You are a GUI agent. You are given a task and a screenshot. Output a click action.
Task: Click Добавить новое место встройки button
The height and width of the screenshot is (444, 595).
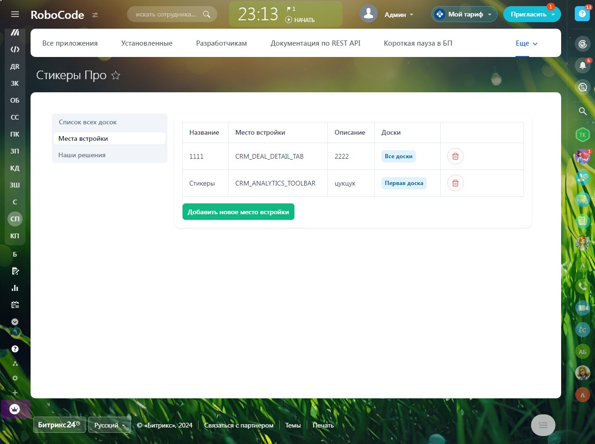238,212
